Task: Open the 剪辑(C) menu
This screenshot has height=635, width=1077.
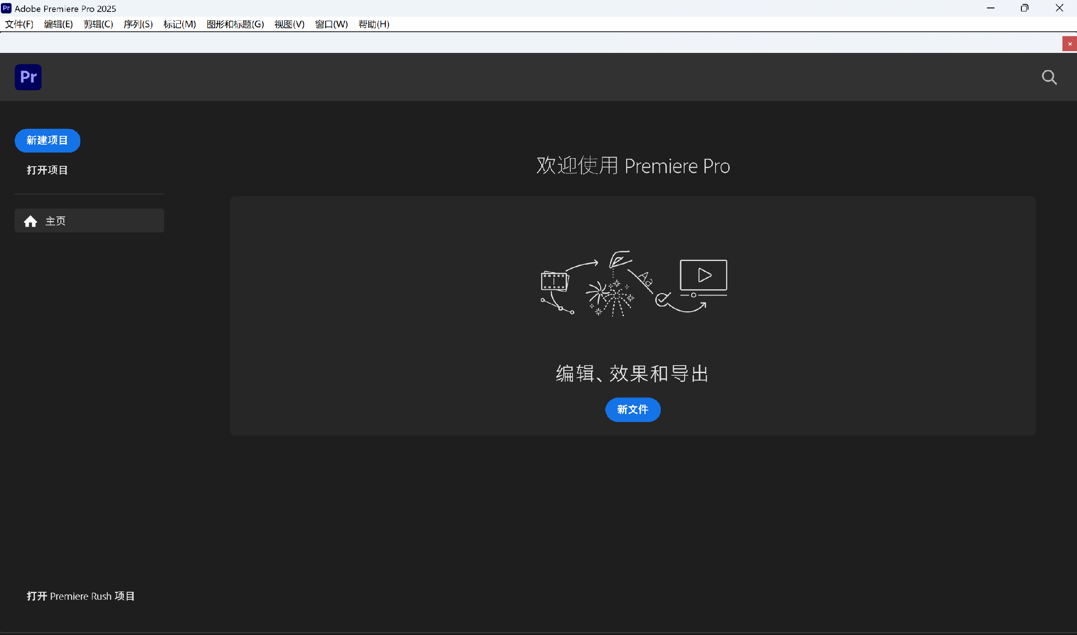Action: [x=98, y=24]
